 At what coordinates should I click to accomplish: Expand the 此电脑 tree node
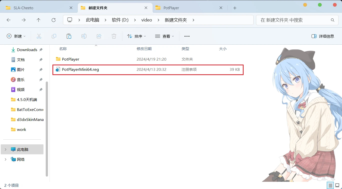(5, 150)
